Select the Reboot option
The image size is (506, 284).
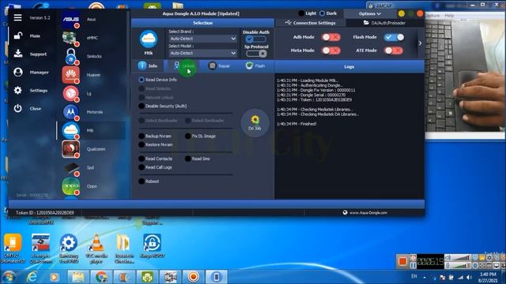point(149,181)
